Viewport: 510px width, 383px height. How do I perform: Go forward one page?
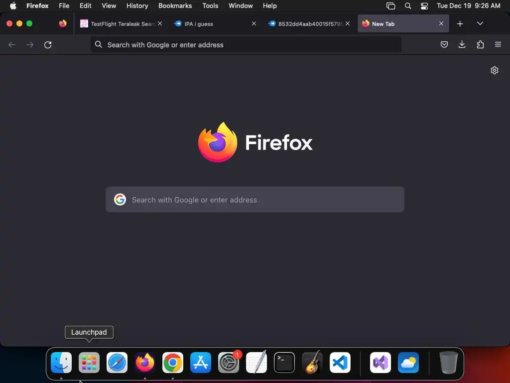tap(29, 44)
